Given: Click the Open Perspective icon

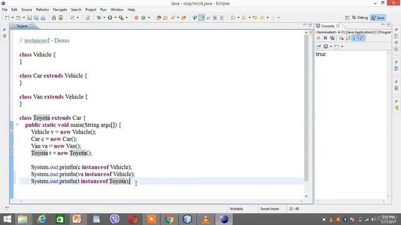Looking at the screenshot, I should [x=347, y=17].
